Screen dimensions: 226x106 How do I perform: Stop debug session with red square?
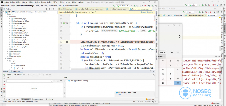4,85
